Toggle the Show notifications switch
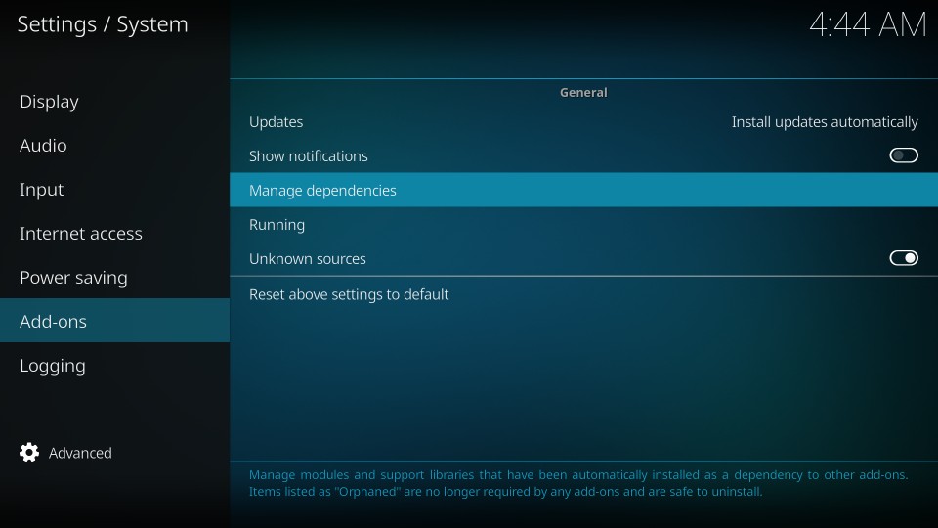938x528 pixels. [x=903, y=155]
